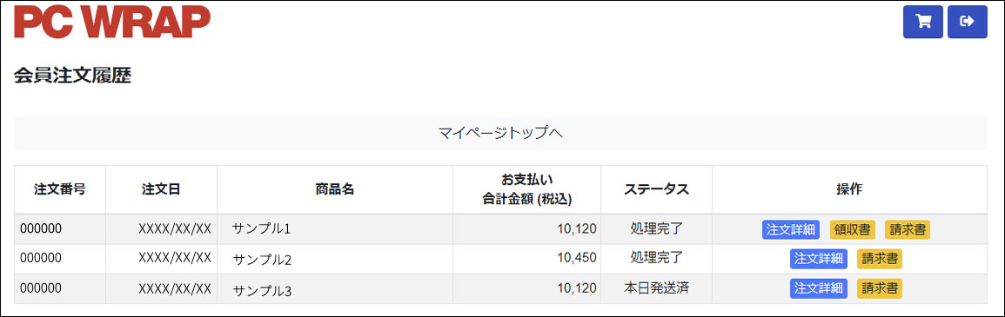Open 請求書 for サンプル1

907,229
